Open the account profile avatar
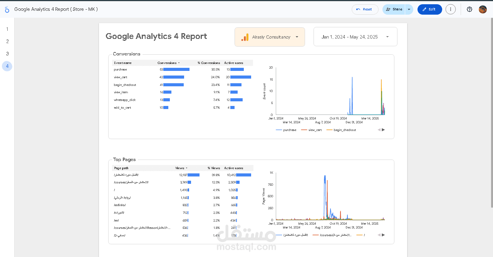 coord(483,9)
